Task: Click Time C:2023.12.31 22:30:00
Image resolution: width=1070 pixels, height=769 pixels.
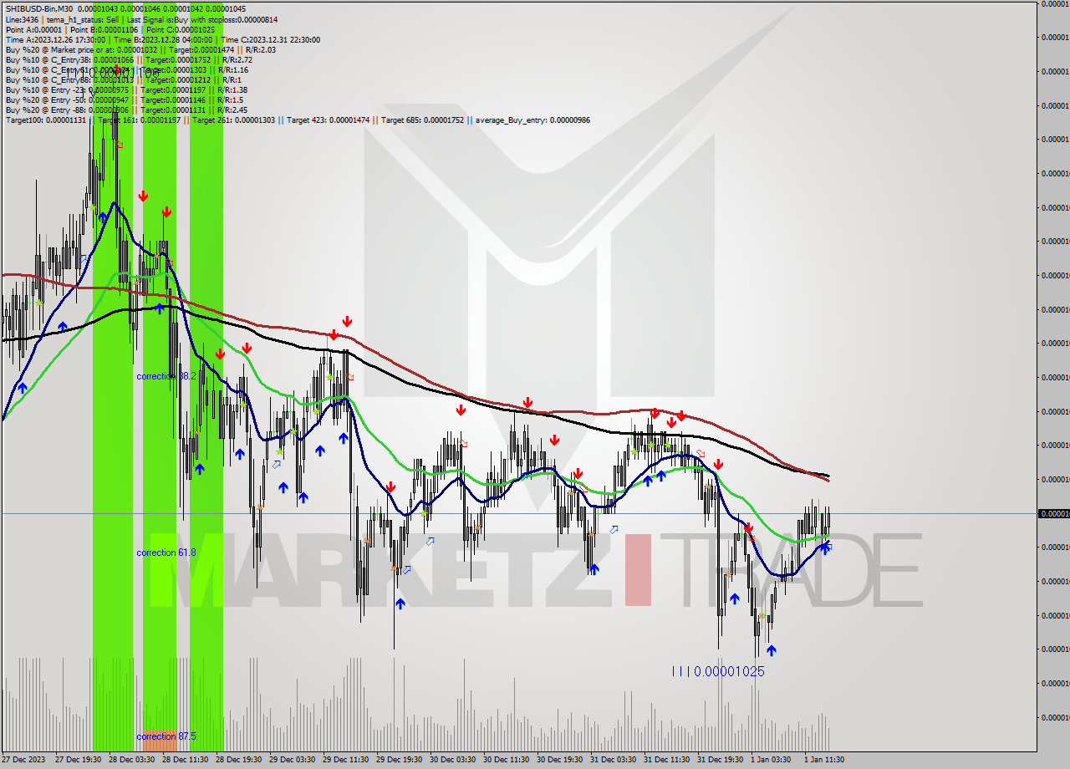Action: 271,39
